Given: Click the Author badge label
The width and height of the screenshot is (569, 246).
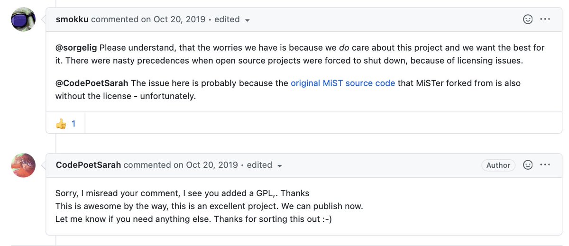Looking at the screenshot, I should [x=498, y=165].
